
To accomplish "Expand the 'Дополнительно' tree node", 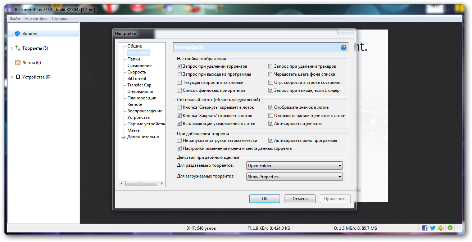I will point(123,137).
